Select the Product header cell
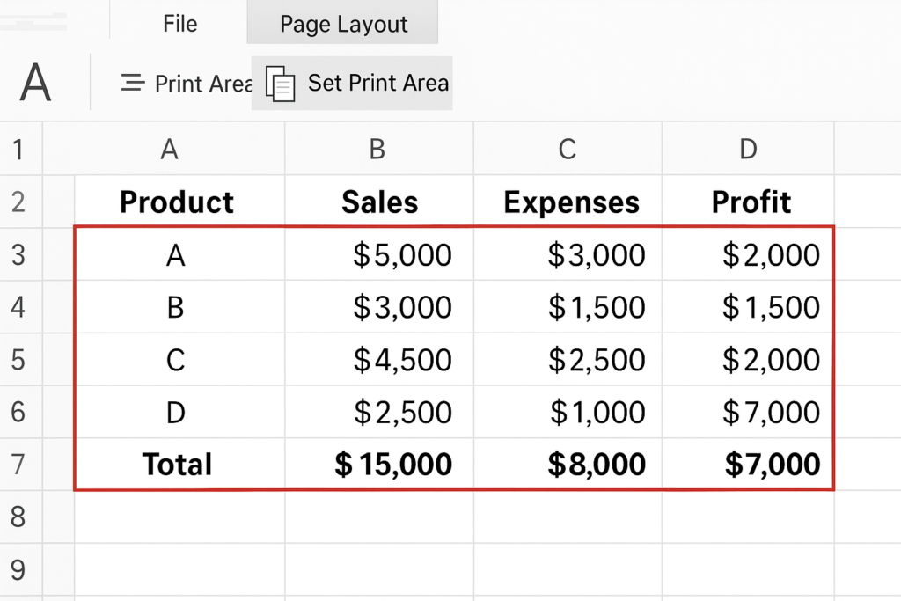This screenshot has width=901, height=601. [x=177, y=202]
